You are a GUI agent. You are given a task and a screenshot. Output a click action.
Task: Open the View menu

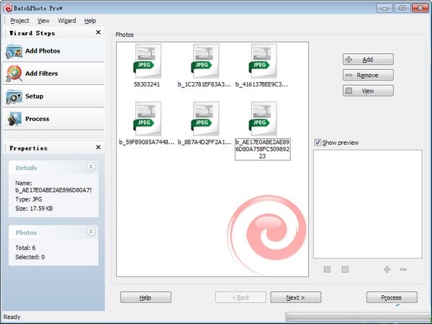click(43, 21)
